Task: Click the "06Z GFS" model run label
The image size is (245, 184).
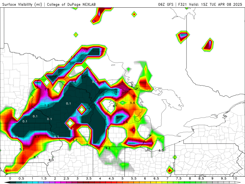Action: click(166, 4)
